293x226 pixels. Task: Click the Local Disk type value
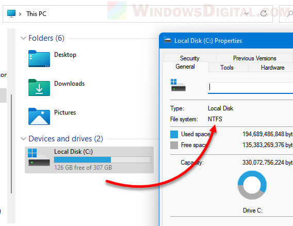click(x=220, y=108)
